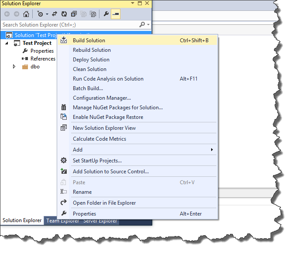Select the dbo folder icon

(25, 67)
